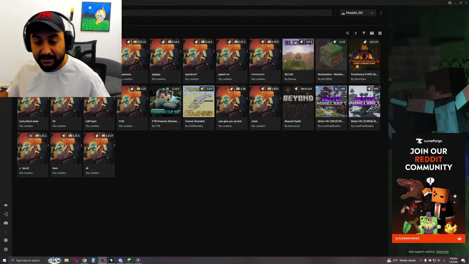Open the notification center icon
469x264 pixels.
coord(464,260)
